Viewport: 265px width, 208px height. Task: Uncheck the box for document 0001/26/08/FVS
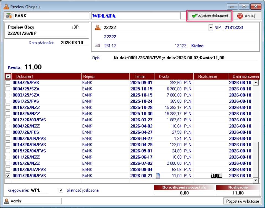8,176
